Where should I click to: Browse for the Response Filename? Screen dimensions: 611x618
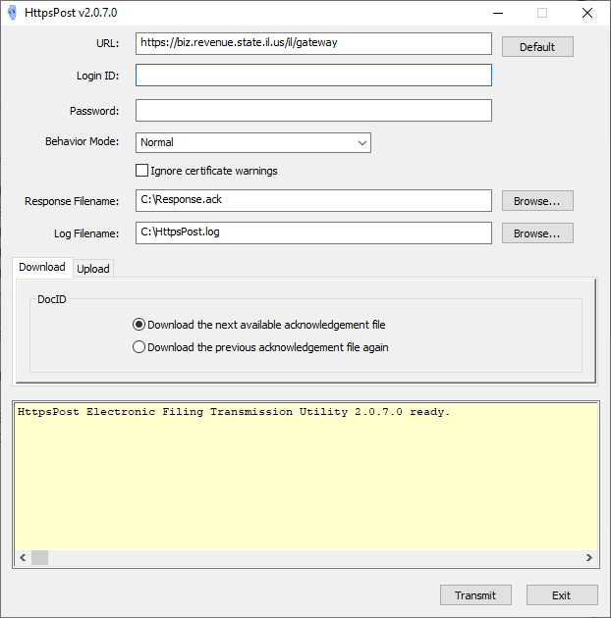[537, 201]
